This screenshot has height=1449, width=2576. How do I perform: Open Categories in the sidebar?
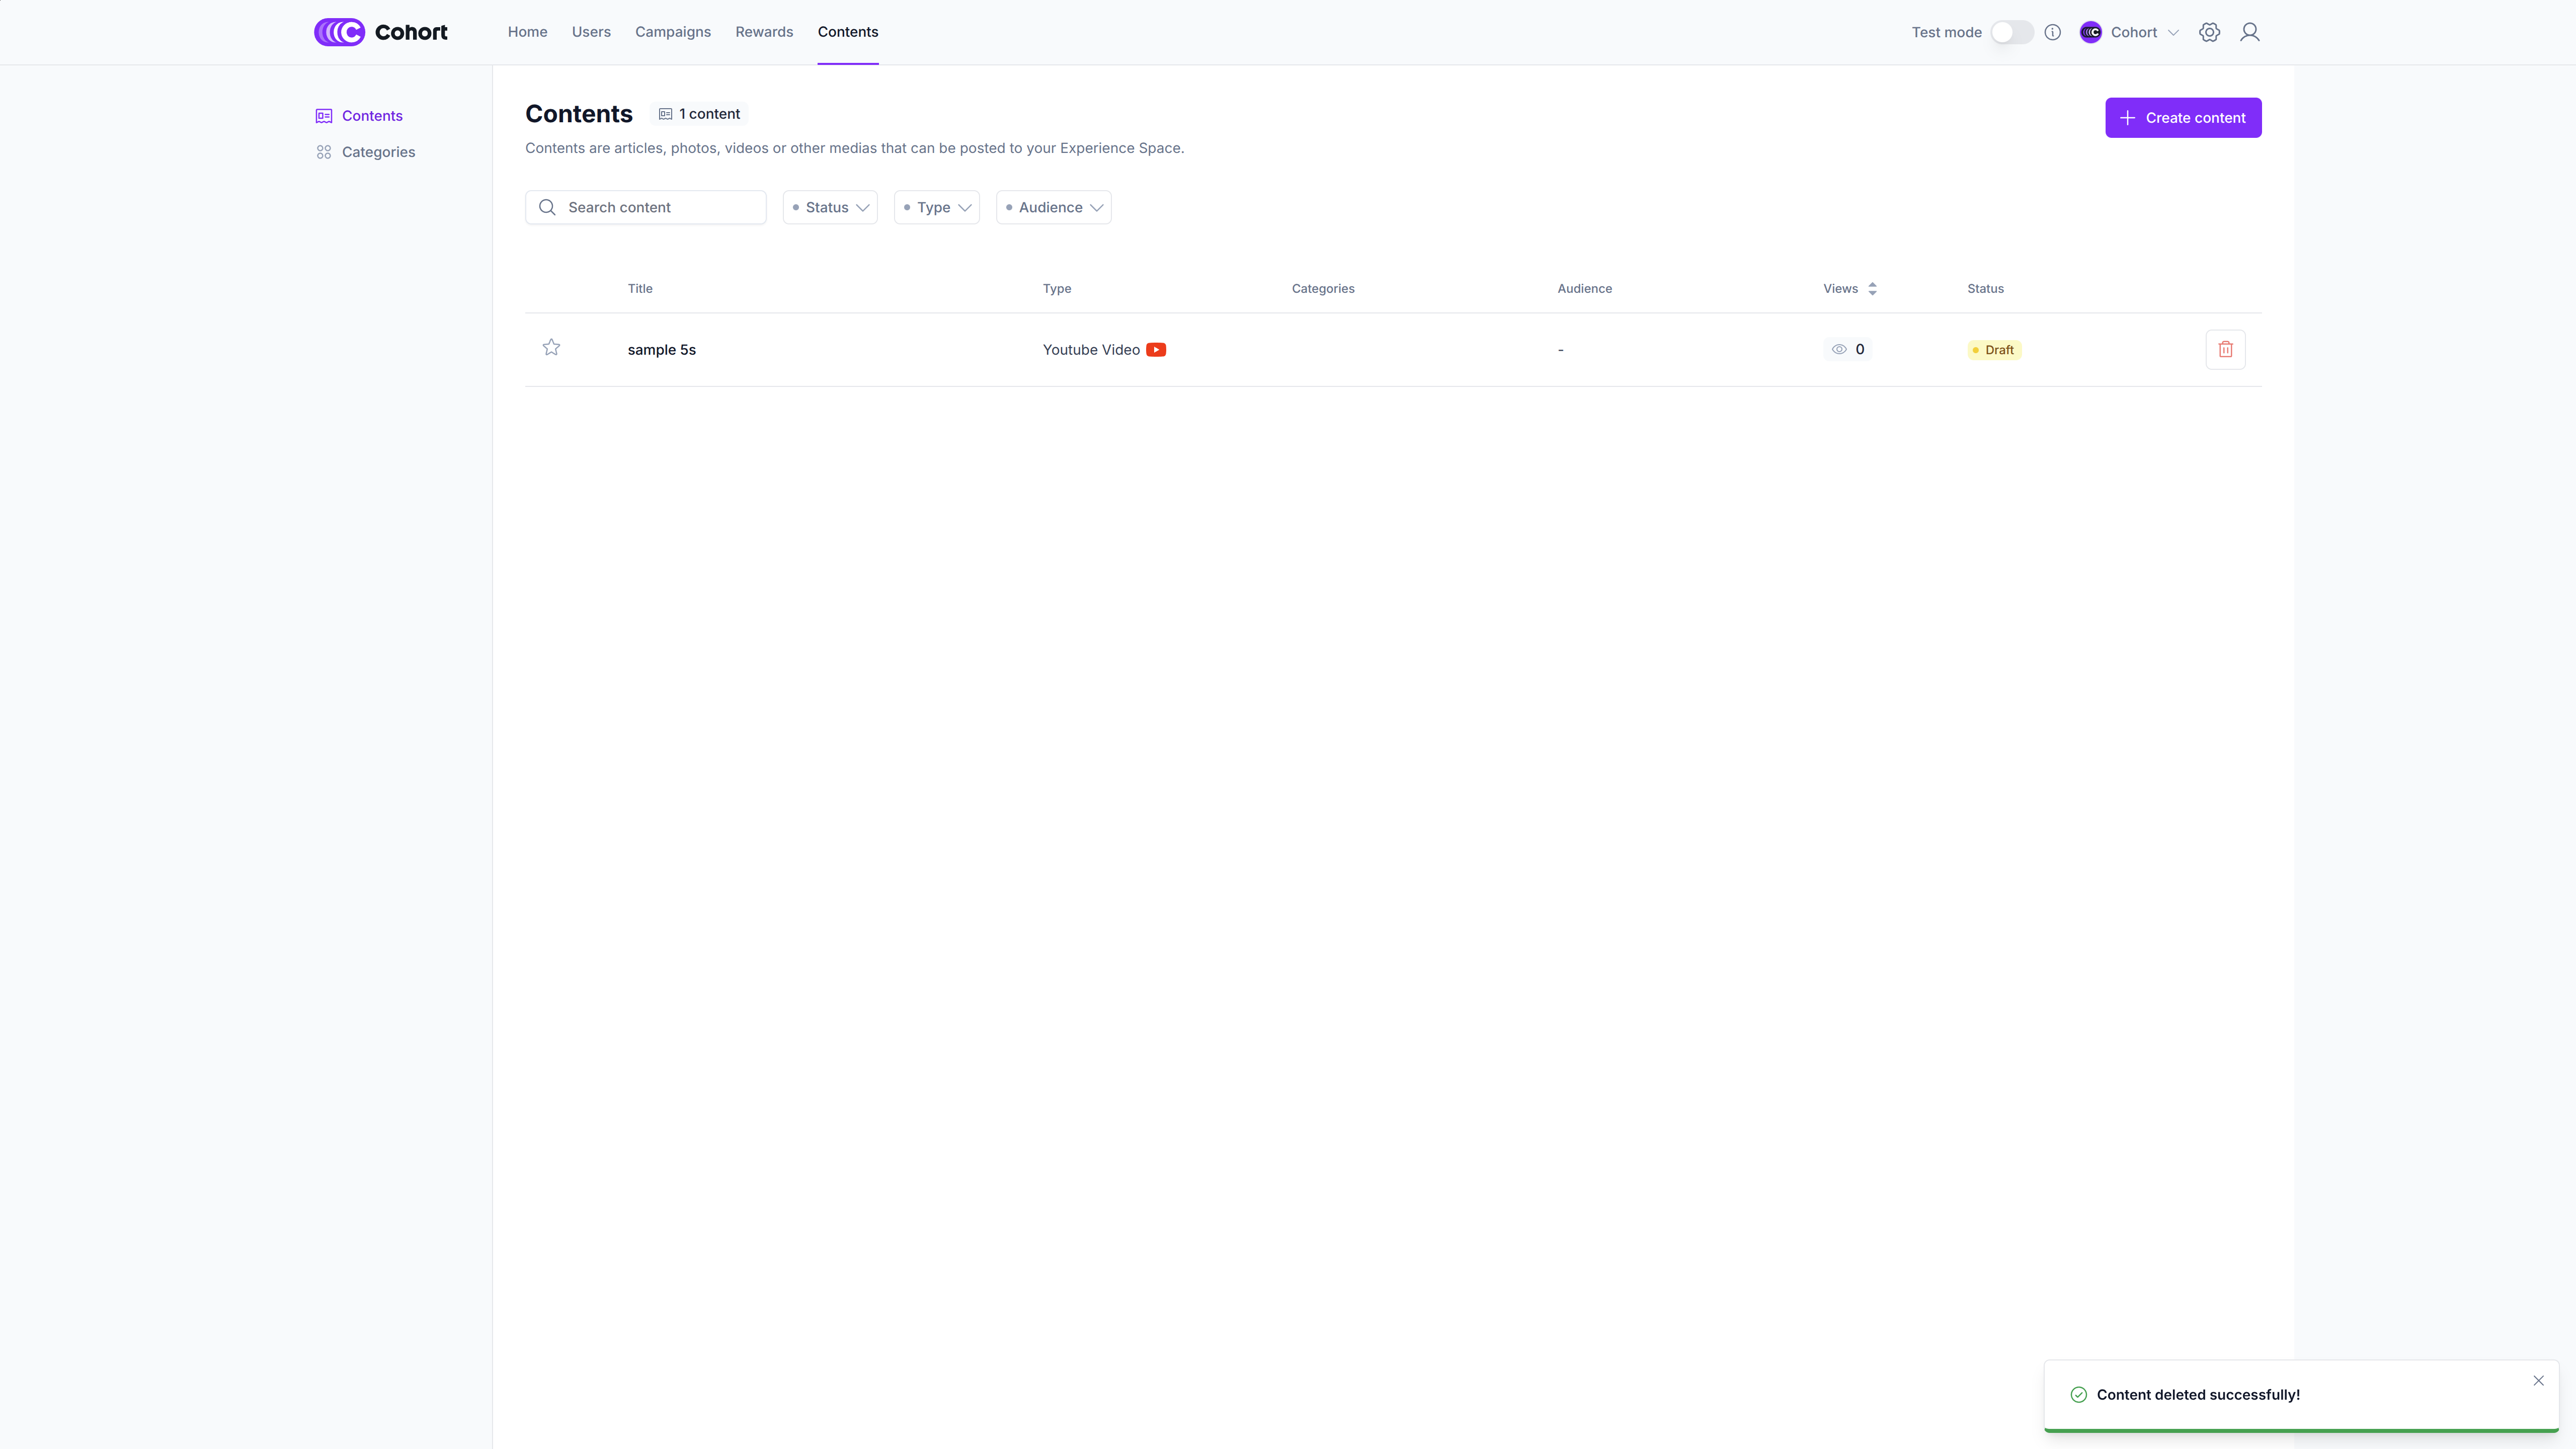[x=378, y=152]
